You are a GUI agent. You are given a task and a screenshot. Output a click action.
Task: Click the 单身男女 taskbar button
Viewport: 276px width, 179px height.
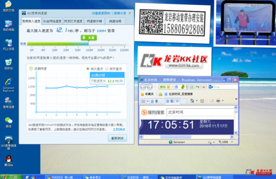coord(101,177)
